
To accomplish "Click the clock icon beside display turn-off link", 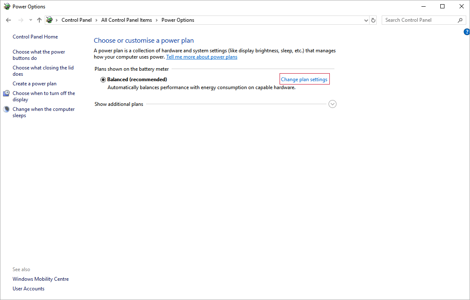I will pos(6,93).
